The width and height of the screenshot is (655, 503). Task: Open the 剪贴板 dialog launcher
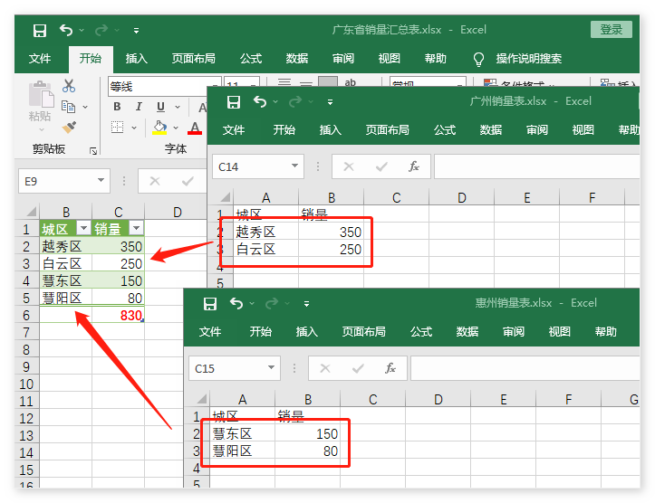[93, 150]
